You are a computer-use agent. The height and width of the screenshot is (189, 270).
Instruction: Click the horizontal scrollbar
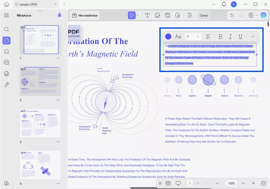tap(171, 188)
